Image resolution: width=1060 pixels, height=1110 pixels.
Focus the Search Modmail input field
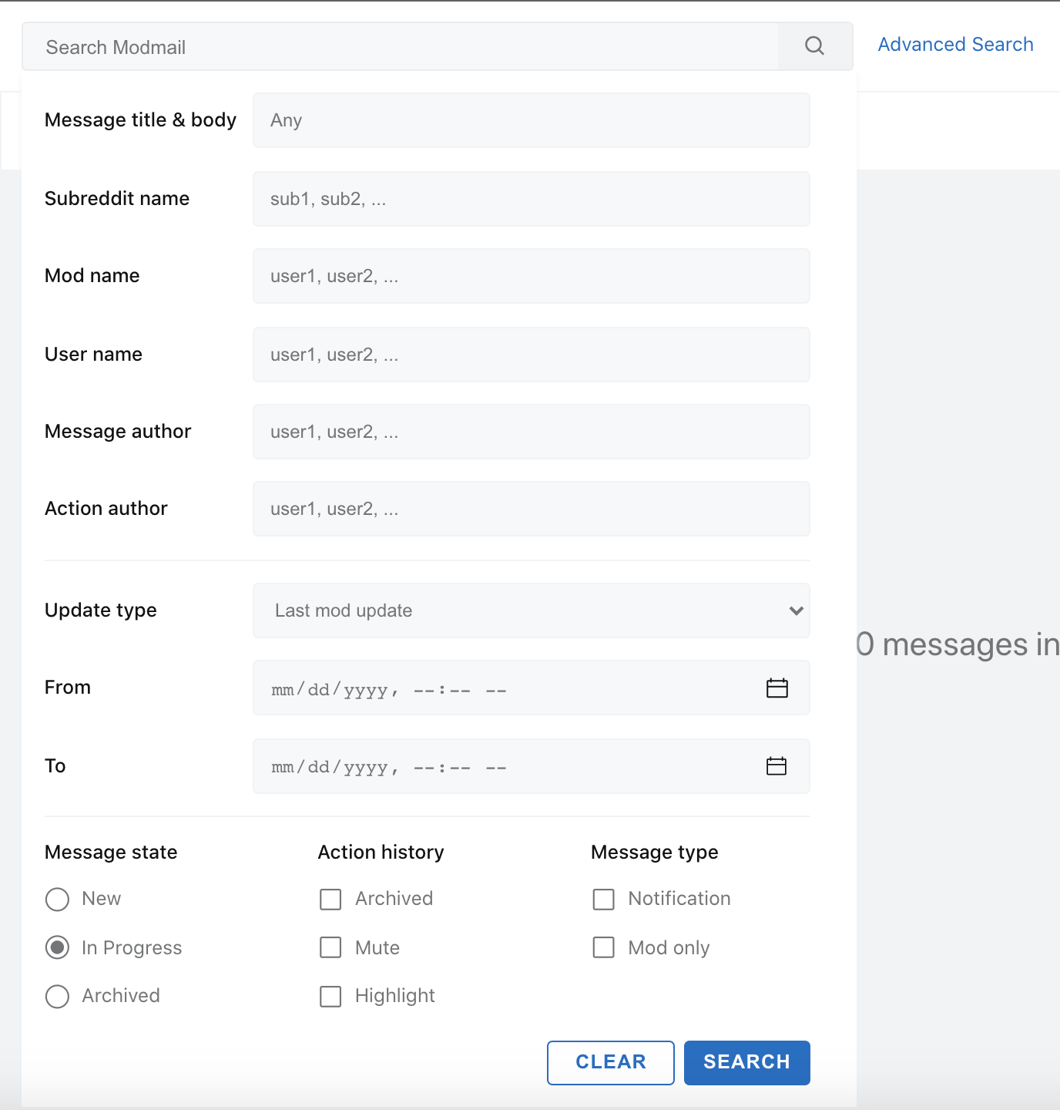pyautogui.click(x=401, y=47)
